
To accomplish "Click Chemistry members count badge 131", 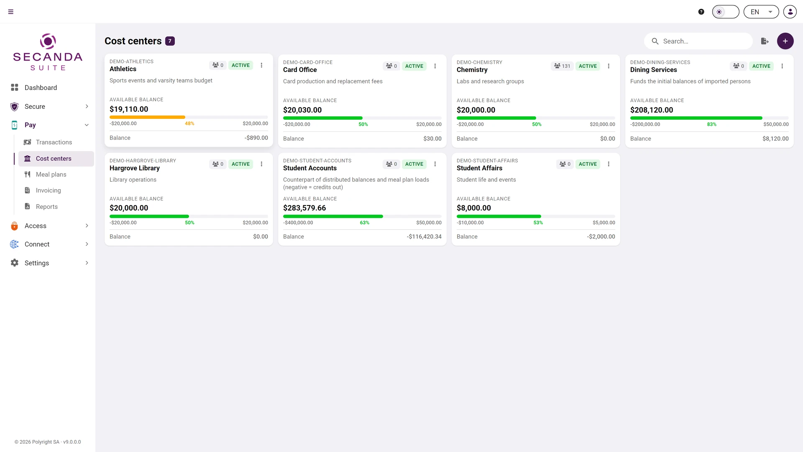I will [562, 66].
